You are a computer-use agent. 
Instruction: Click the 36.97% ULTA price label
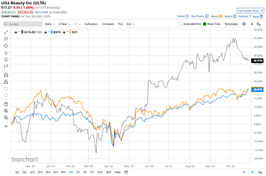tap(258, 61)
